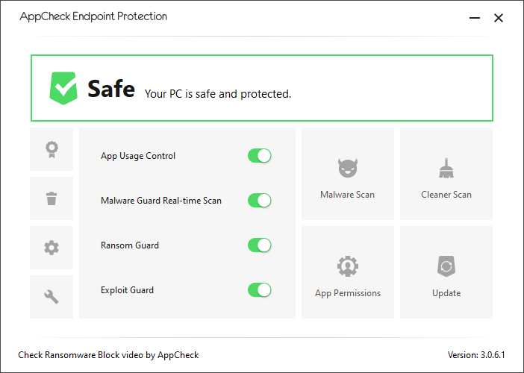Open the license badge sidebar icon

tap(52, 149)
